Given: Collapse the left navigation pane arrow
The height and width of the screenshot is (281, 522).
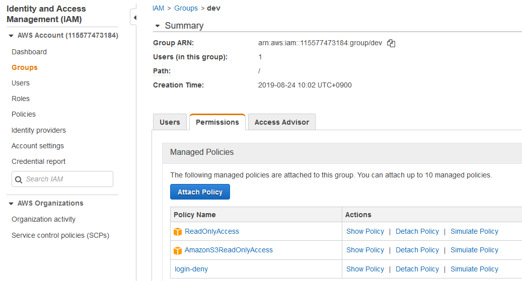Looking at the screenshot, I should 134,18.
